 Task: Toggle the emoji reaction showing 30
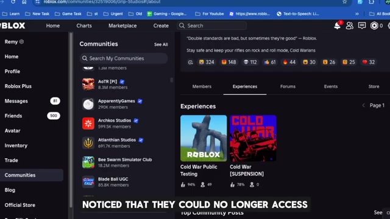click(x=309, y=62)
